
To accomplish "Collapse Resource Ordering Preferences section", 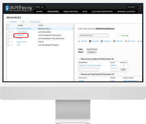I will 80,74.
